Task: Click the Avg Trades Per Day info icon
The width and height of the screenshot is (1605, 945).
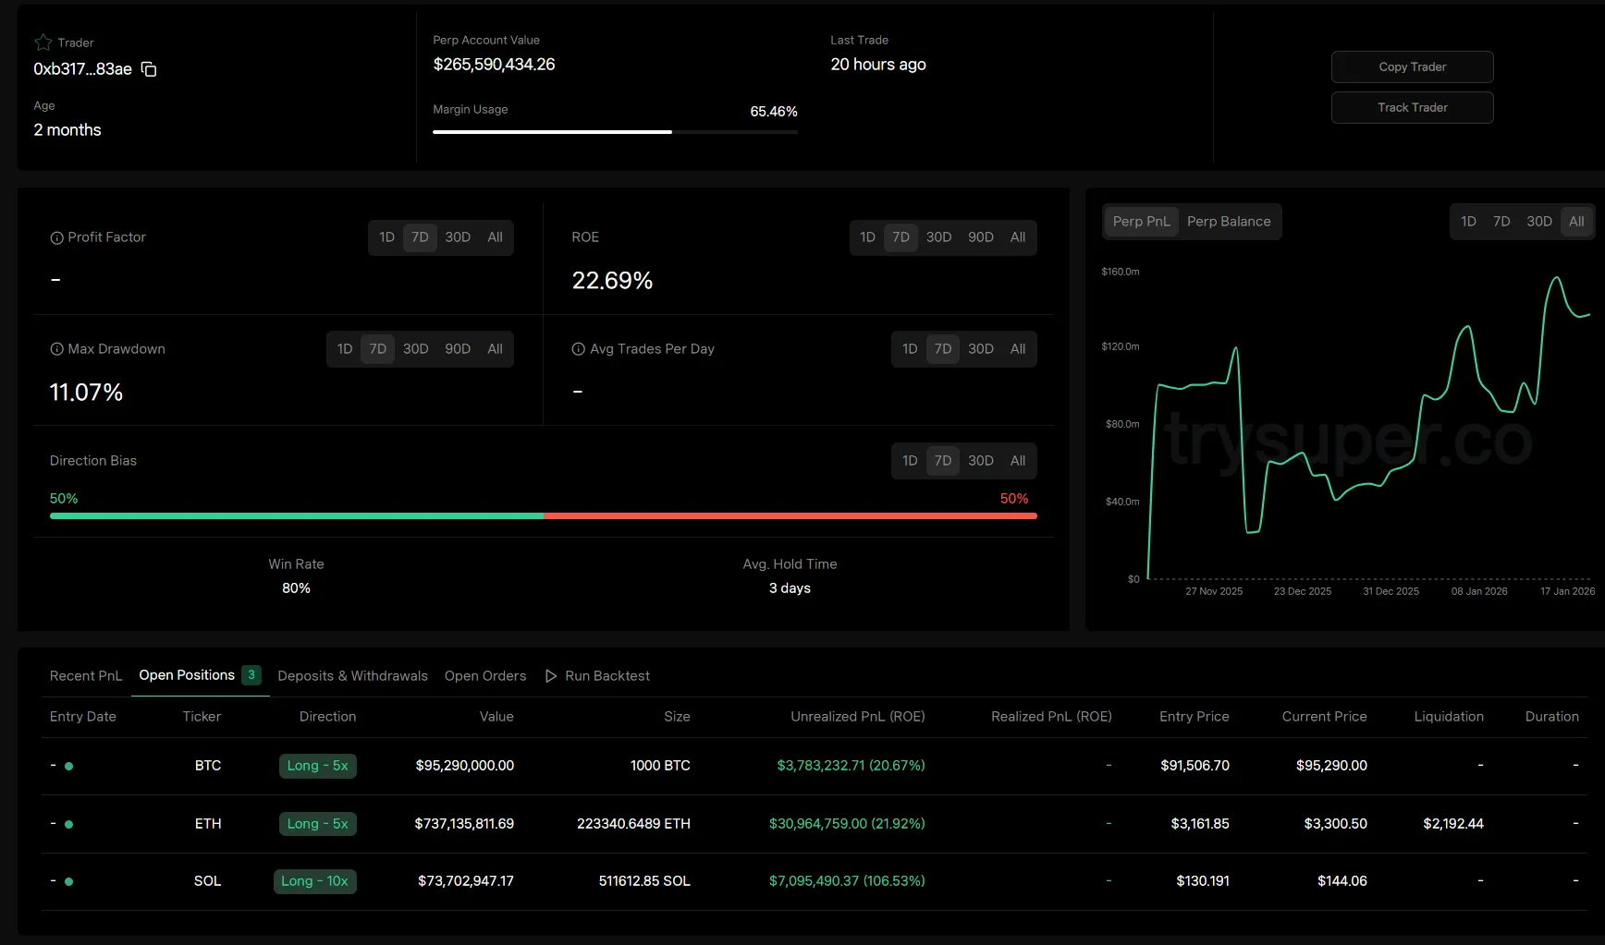Action: pos(578,349)
